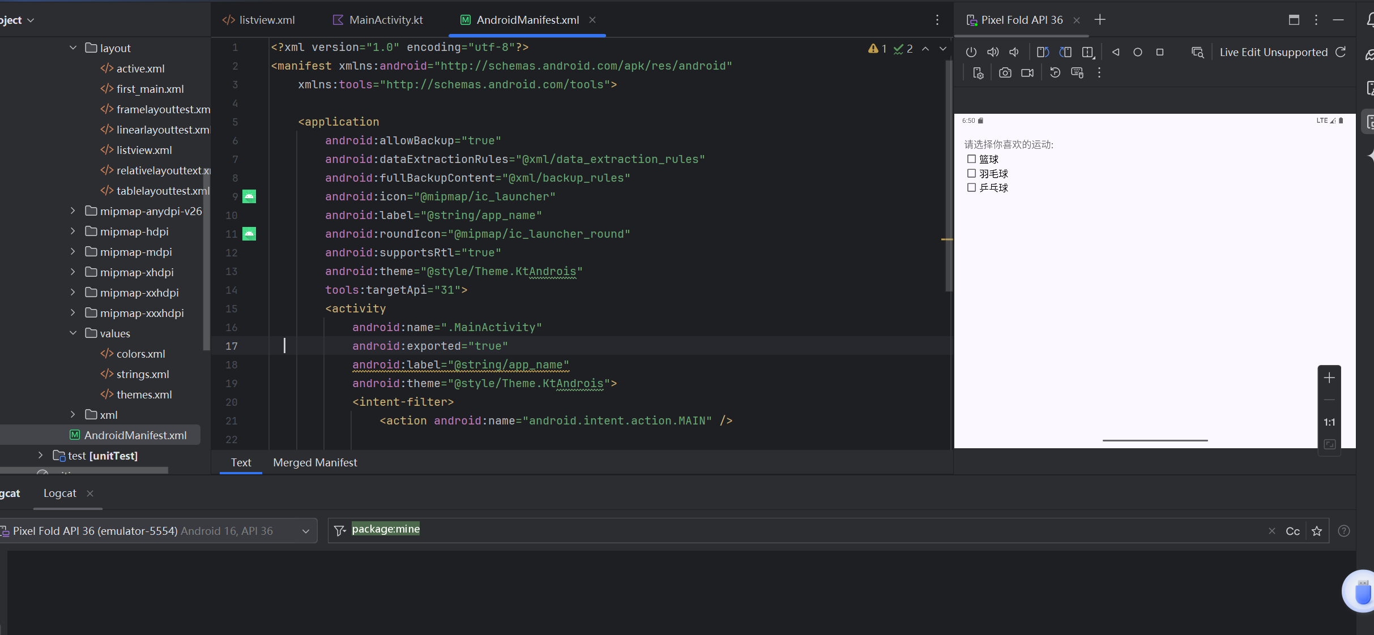Open the Running Devices panel options menu
The height and width of the screenshot is (635, 1374).
1316,20
